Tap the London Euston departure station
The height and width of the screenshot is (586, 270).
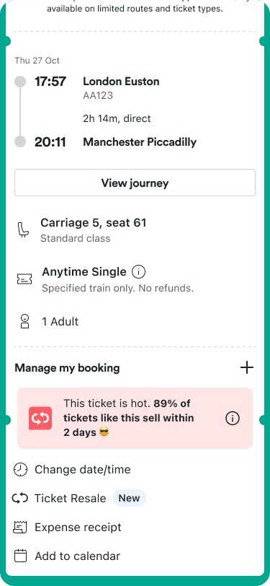click(121, 82)
